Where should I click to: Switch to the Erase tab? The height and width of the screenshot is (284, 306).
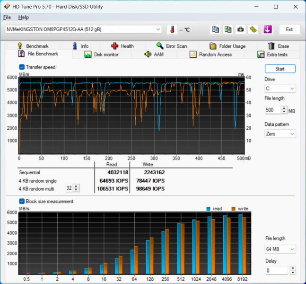tap(279, 46)
